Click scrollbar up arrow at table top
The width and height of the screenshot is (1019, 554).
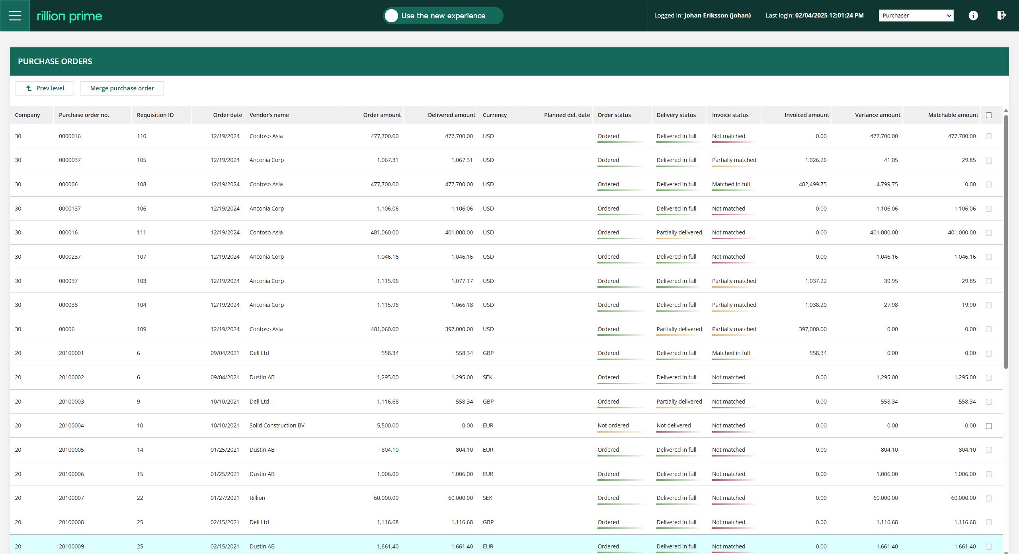(x=1006, y=110)
